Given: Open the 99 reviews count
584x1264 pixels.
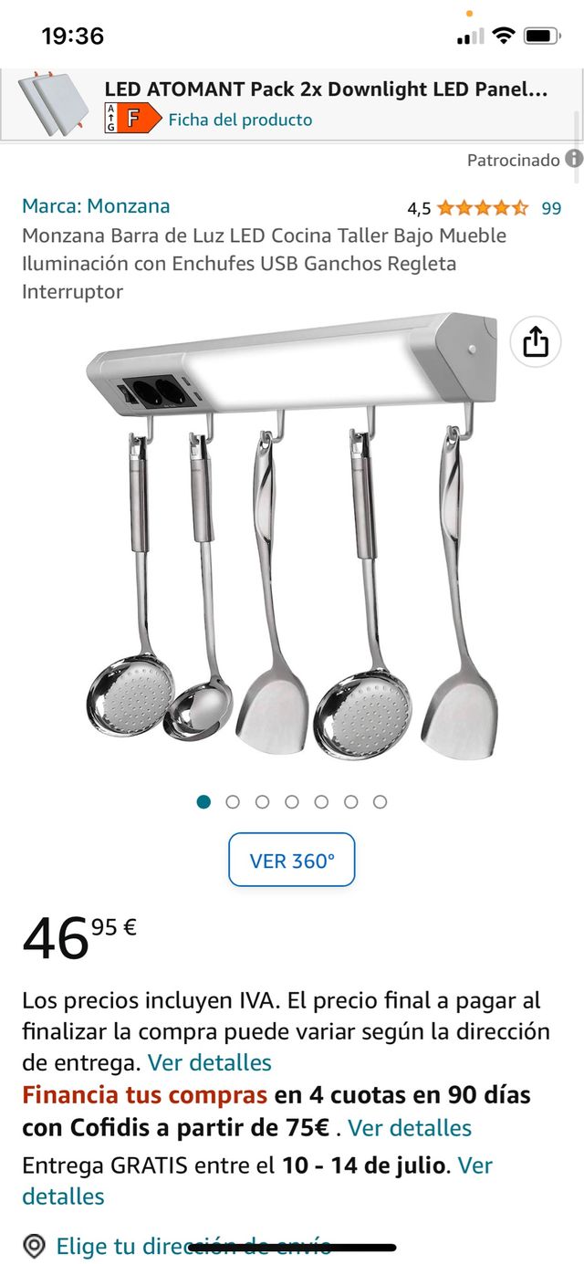Looking at the screenshot, I should point(551,208).
